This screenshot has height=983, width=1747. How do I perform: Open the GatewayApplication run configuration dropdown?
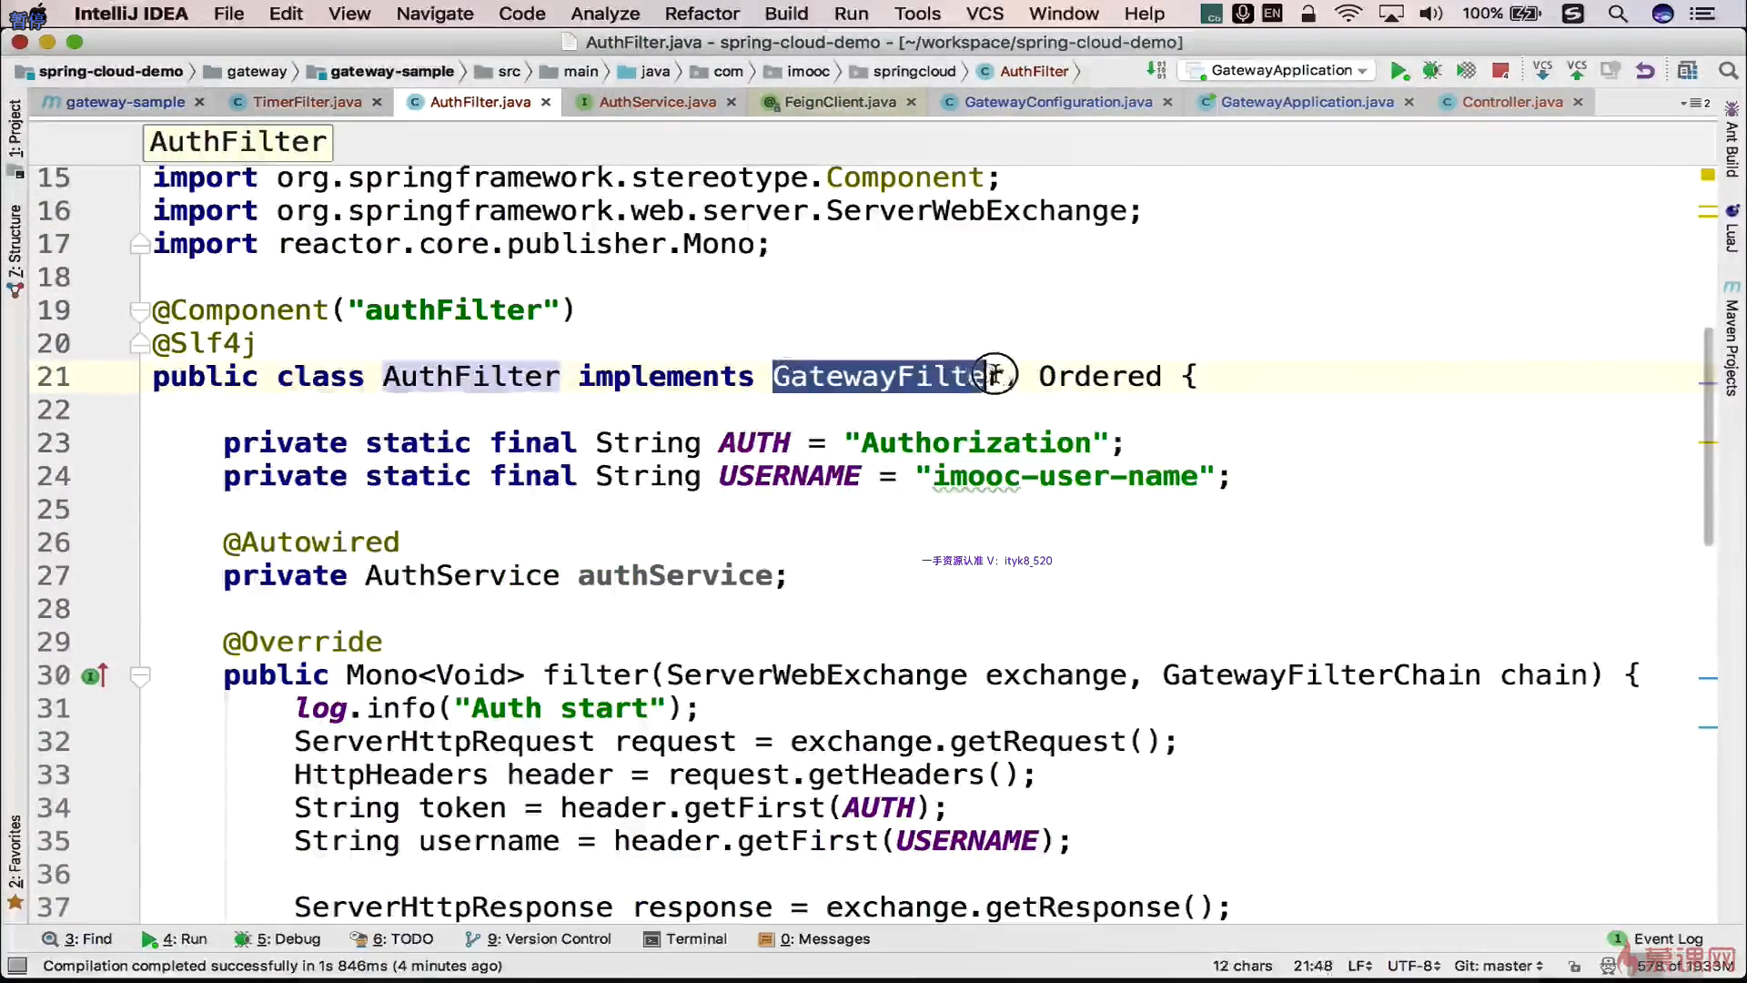click(x=1281, y=71)
